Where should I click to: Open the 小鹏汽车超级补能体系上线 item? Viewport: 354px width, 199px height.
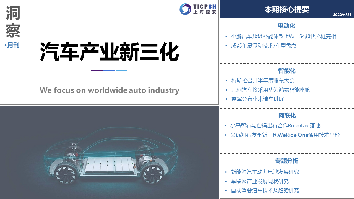[x=284, y=36]
